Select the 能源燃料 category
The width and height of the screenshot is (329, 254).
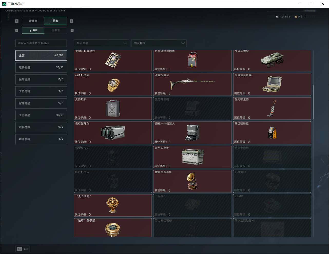point(41,139)
